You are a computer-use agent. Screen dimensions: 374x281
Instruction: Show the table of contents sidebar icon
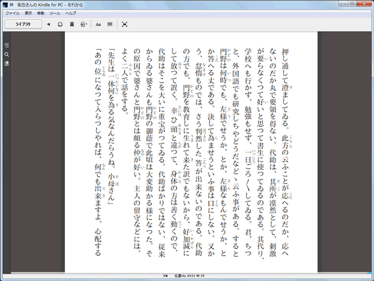6,45
